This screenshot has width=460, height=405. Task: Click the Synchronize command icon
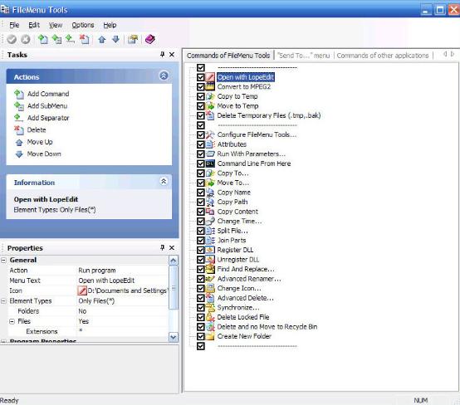(210, 307)
